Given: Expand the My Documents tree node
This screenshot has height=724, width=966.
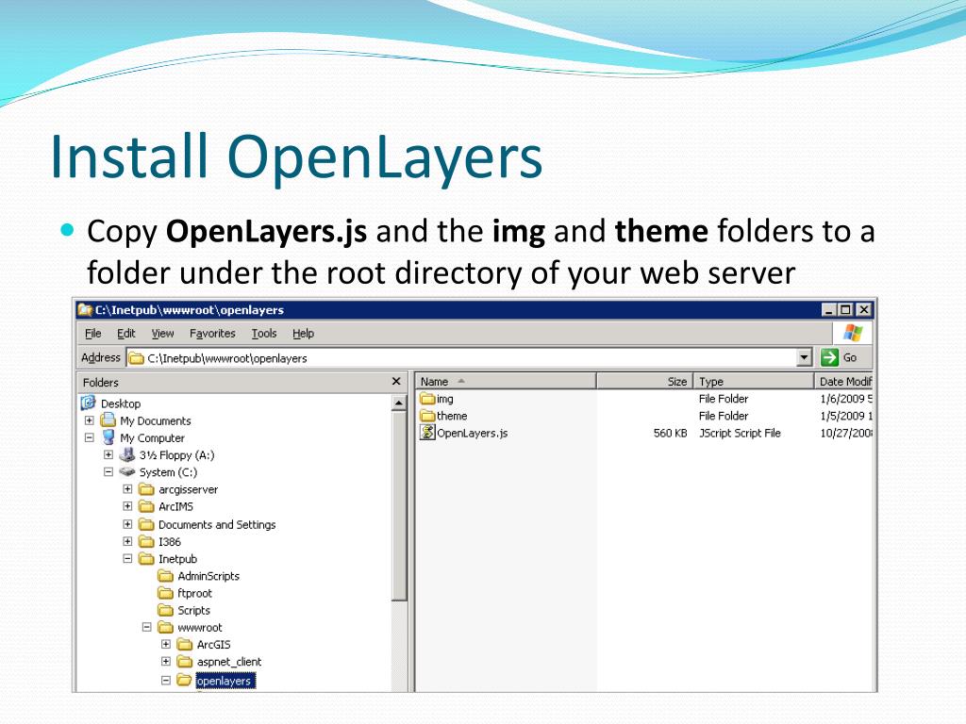Looking at the screenshot, I should pos(90,420).
